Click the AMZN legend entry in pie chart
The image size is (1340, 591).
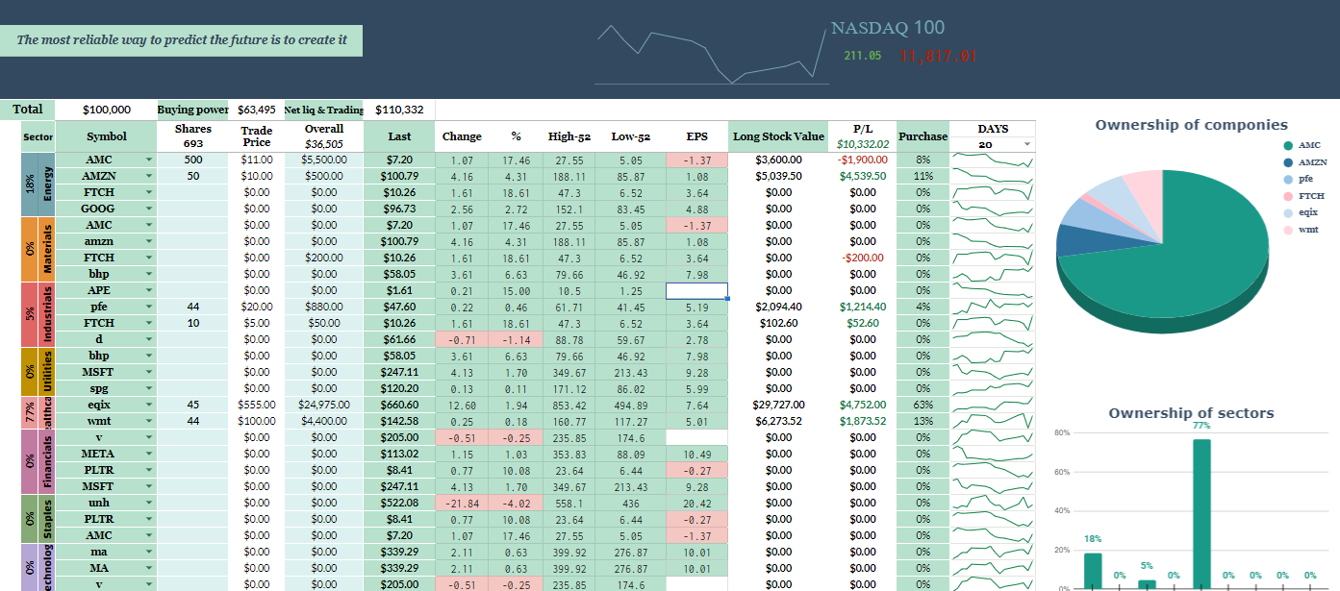pyautogui.click(x=1305, y=162)
